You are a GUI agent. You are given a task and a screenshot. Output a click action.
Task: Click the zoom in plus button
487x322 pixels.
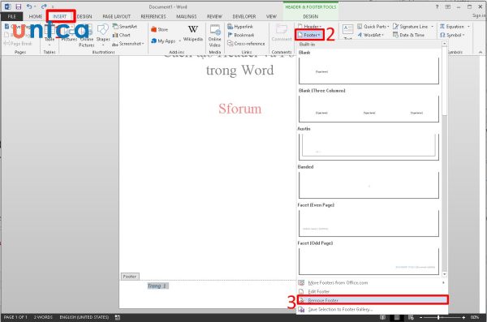tap(463, 317)
